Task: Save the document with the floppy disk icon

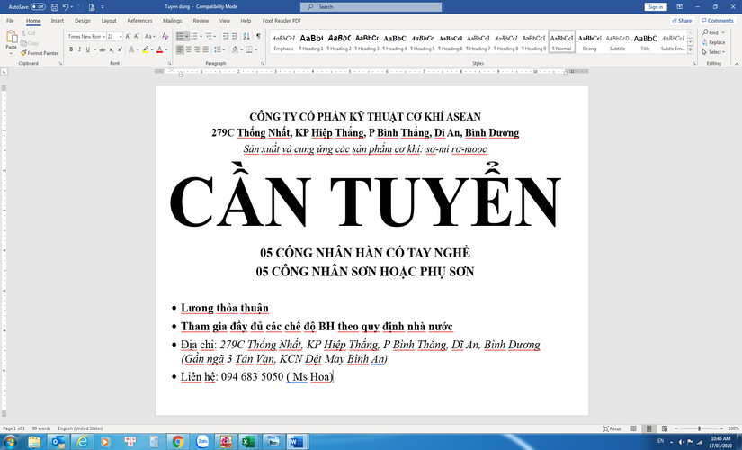Action: coord(55,6)
